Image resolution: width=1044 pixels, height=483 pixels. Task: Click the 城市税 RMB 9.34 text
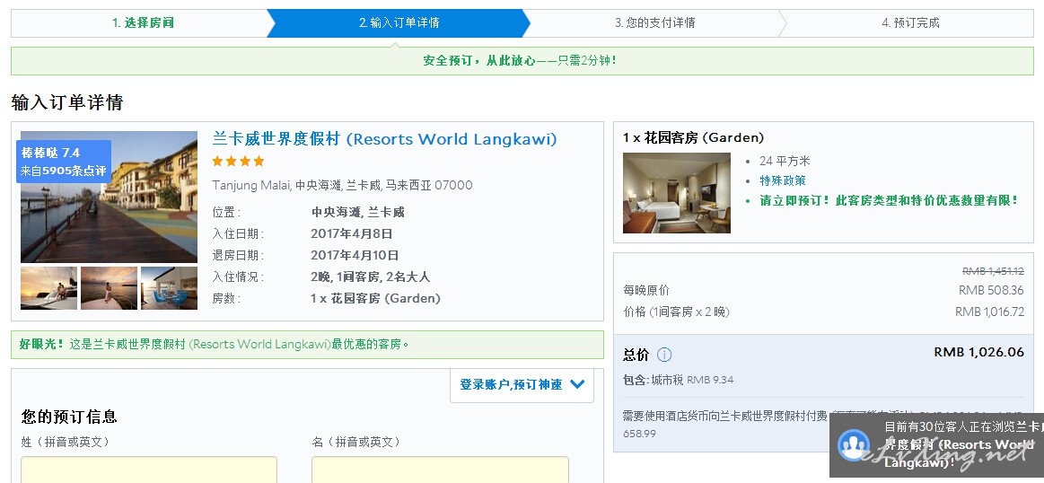tap(692, 380)
